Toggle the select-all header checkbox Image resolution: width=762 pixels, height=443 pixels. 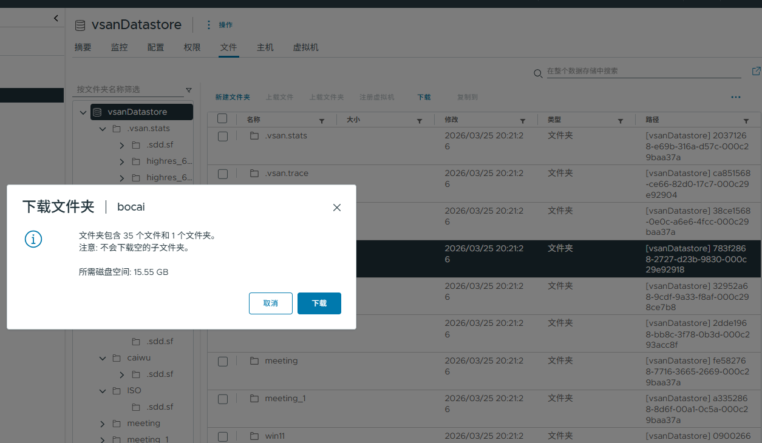click(222, 119)
